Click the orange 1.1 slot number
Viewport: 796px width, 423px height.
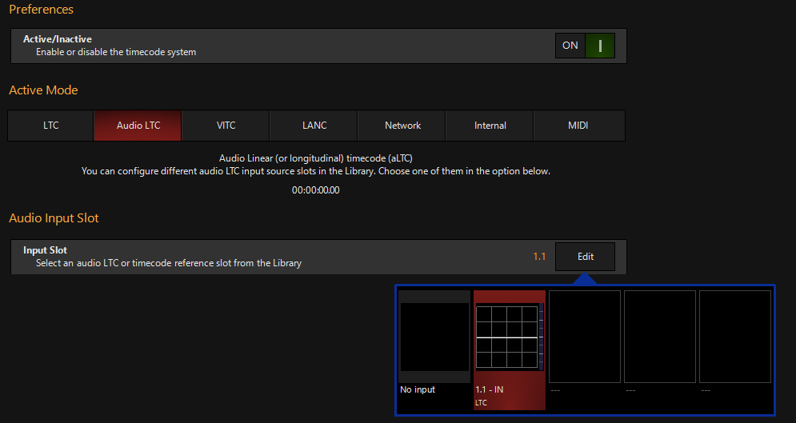(539, 257)
